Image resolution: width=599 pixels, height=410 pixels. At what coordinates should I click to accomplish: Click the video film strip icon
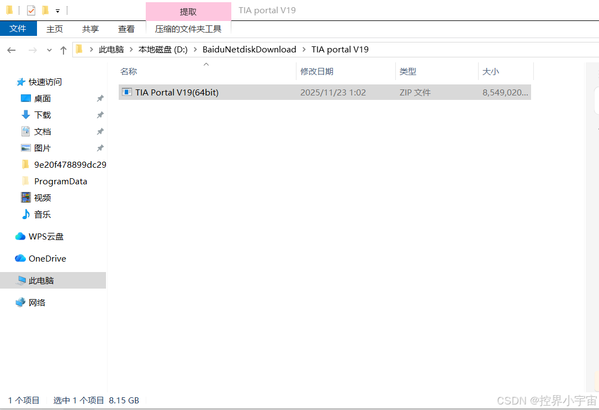(x=25, y=198)
